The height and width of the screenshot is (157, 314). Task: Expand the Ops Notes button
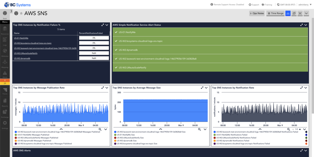point(257,13)
